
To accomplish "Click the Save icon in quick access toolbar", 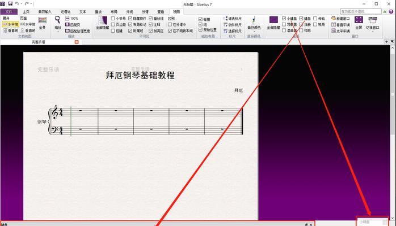I will pyautogui.click(x=9, y=3).
